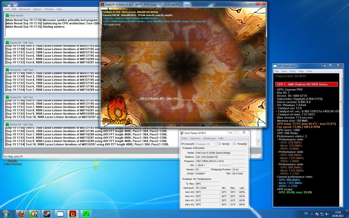Click the Worker #2 Self-Test window icon
Image resolution: width=349 pixels, height=218 pixels.
point(7,70)
